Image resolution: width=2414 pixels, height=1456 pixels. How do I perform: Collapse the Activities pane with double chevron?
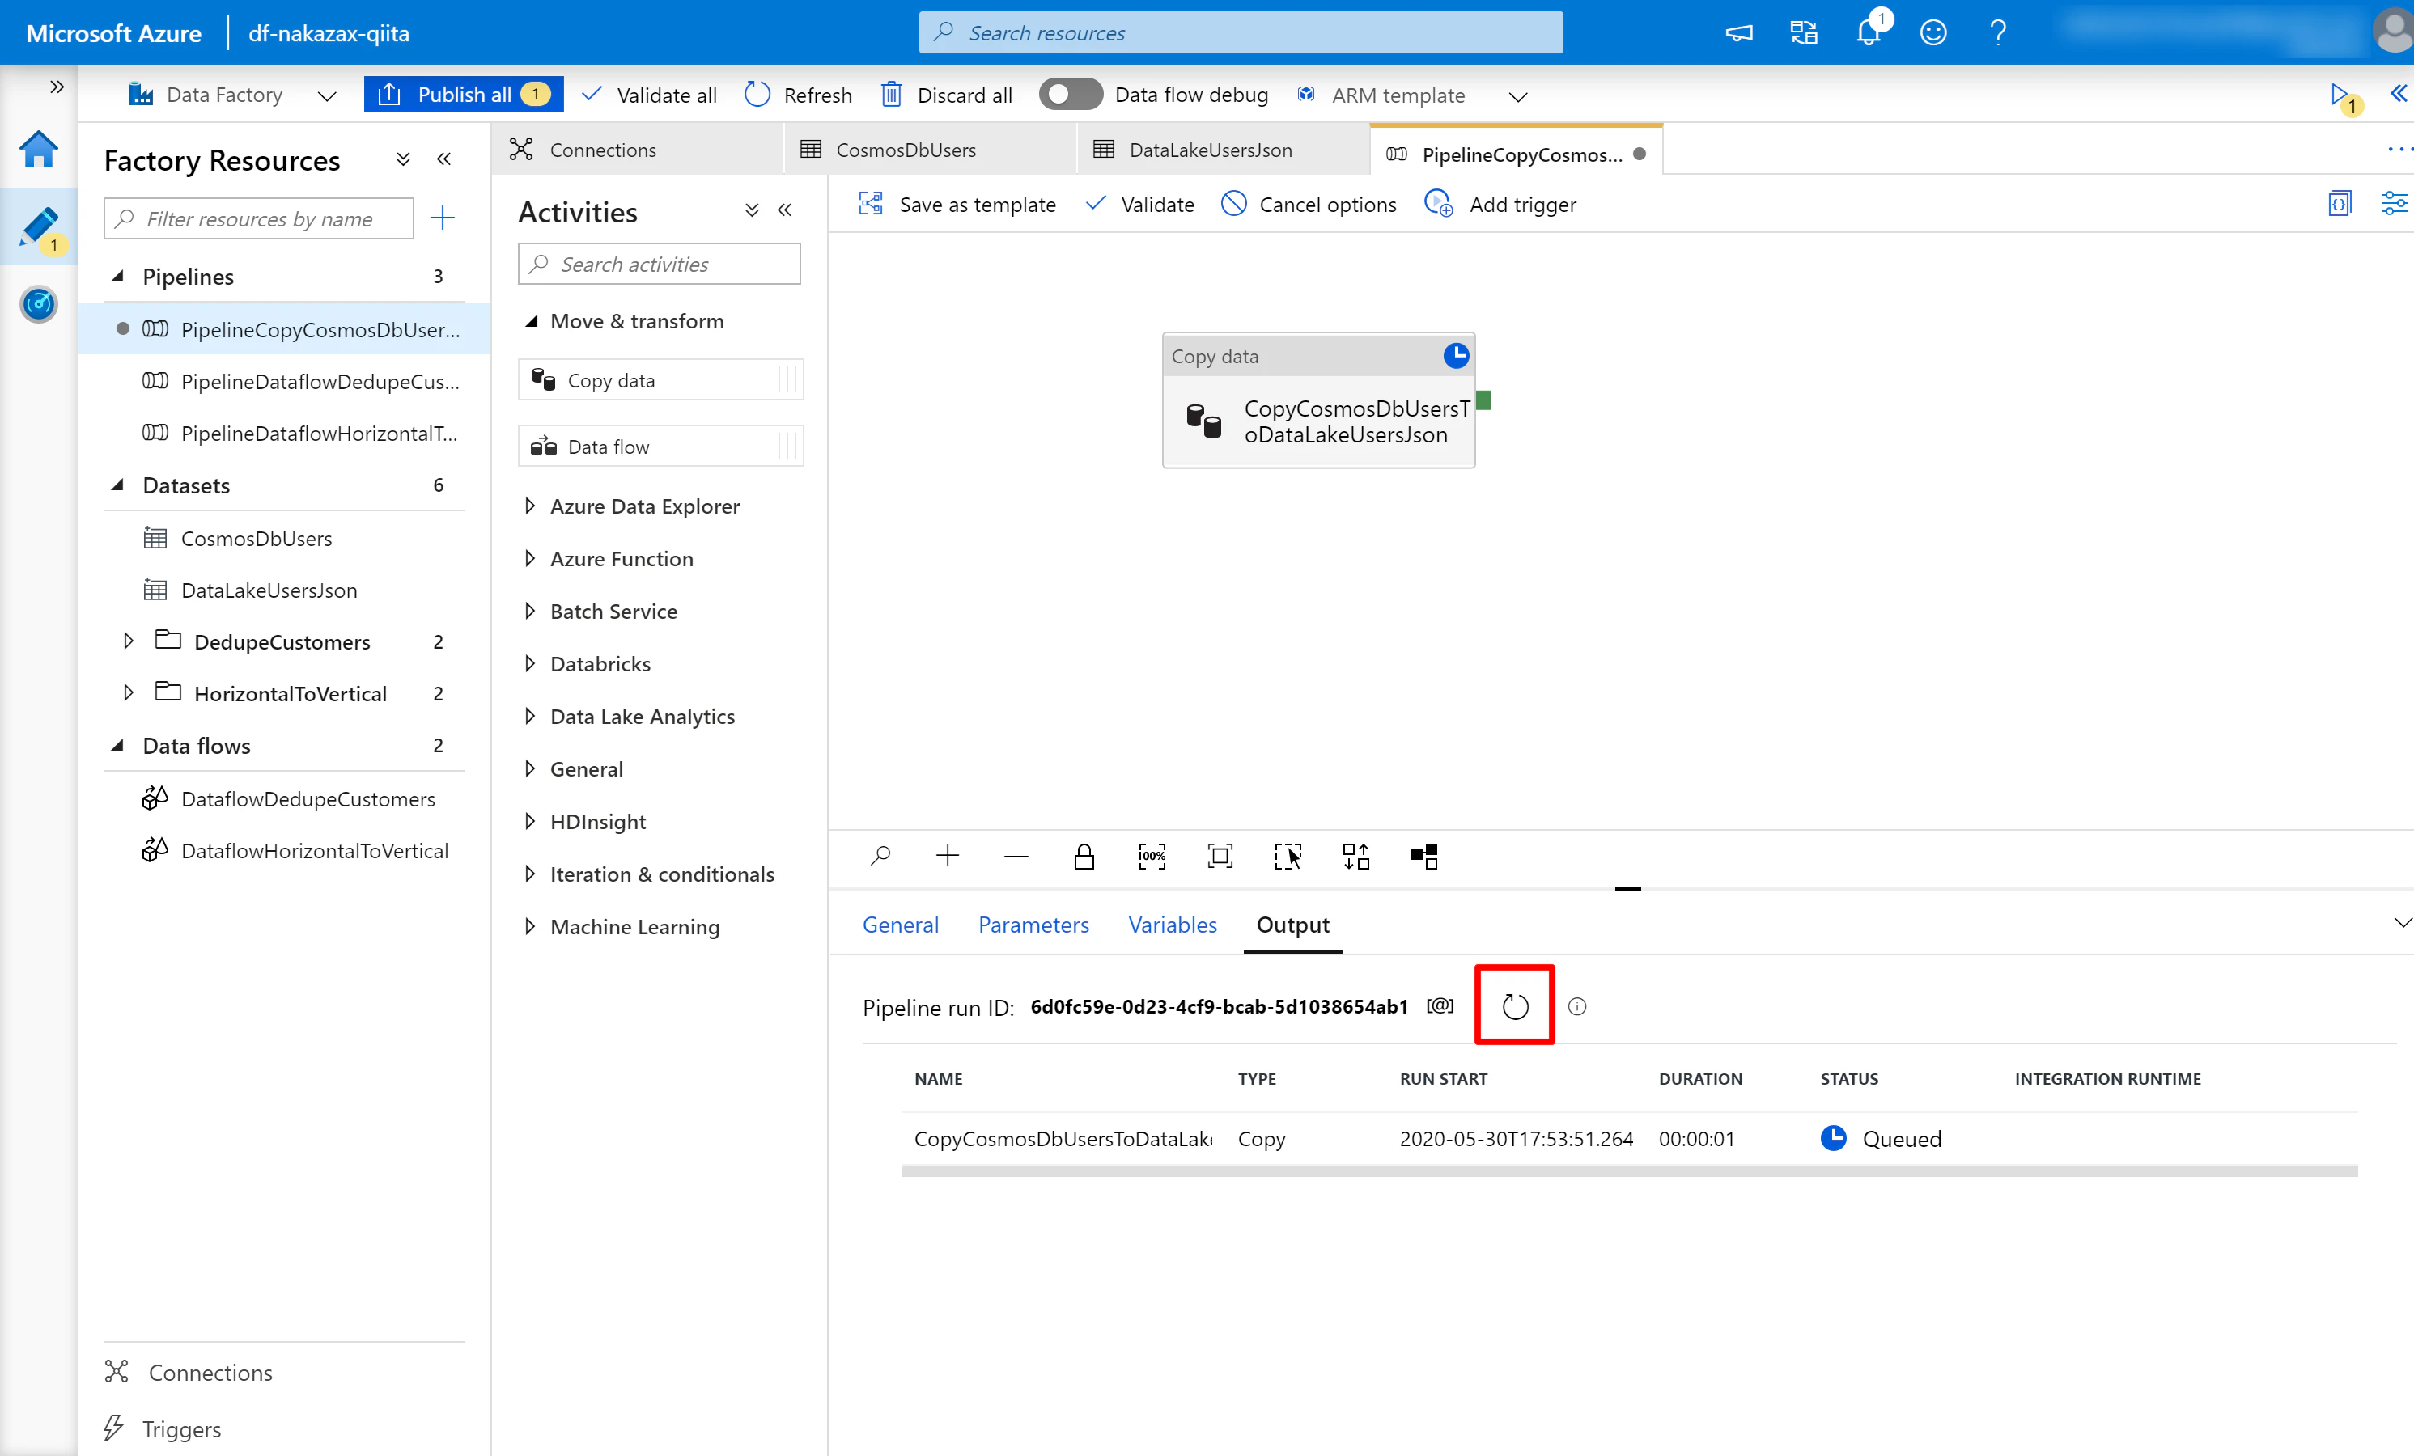click(785, 210)
